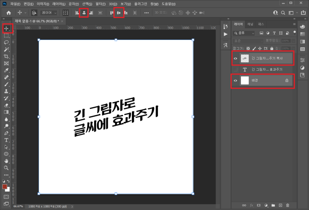Select the Pen tool
This screenshot has height=210, width=309.
pos(6,133)
